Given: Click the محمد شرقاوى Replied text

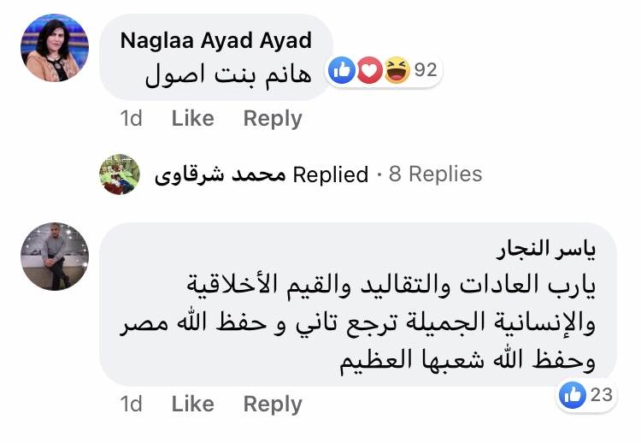Looking at the screenshot, I should coord(262,174).
